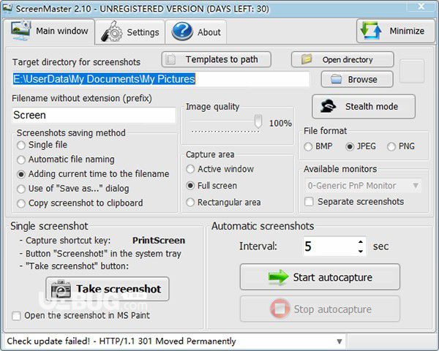Click the monitor icon on Main window tab
This screenshot has height=351, width=439.
20,31
